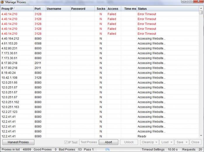The height and width of the screenshot is (152, 204).
Task: Sort by the Status column header
Action: coord(168,9)
